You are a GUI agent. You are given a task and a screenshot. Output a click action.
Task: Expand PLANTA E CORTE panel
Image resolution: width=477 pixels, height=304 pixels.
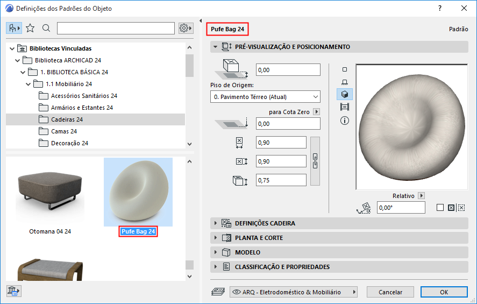(x=339, y=238)
